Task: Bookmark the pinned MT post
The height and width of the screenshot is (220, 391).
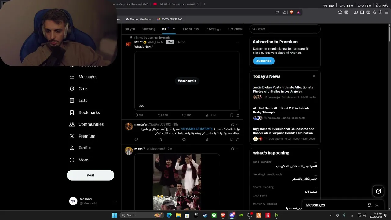Action: coord(232,115)
